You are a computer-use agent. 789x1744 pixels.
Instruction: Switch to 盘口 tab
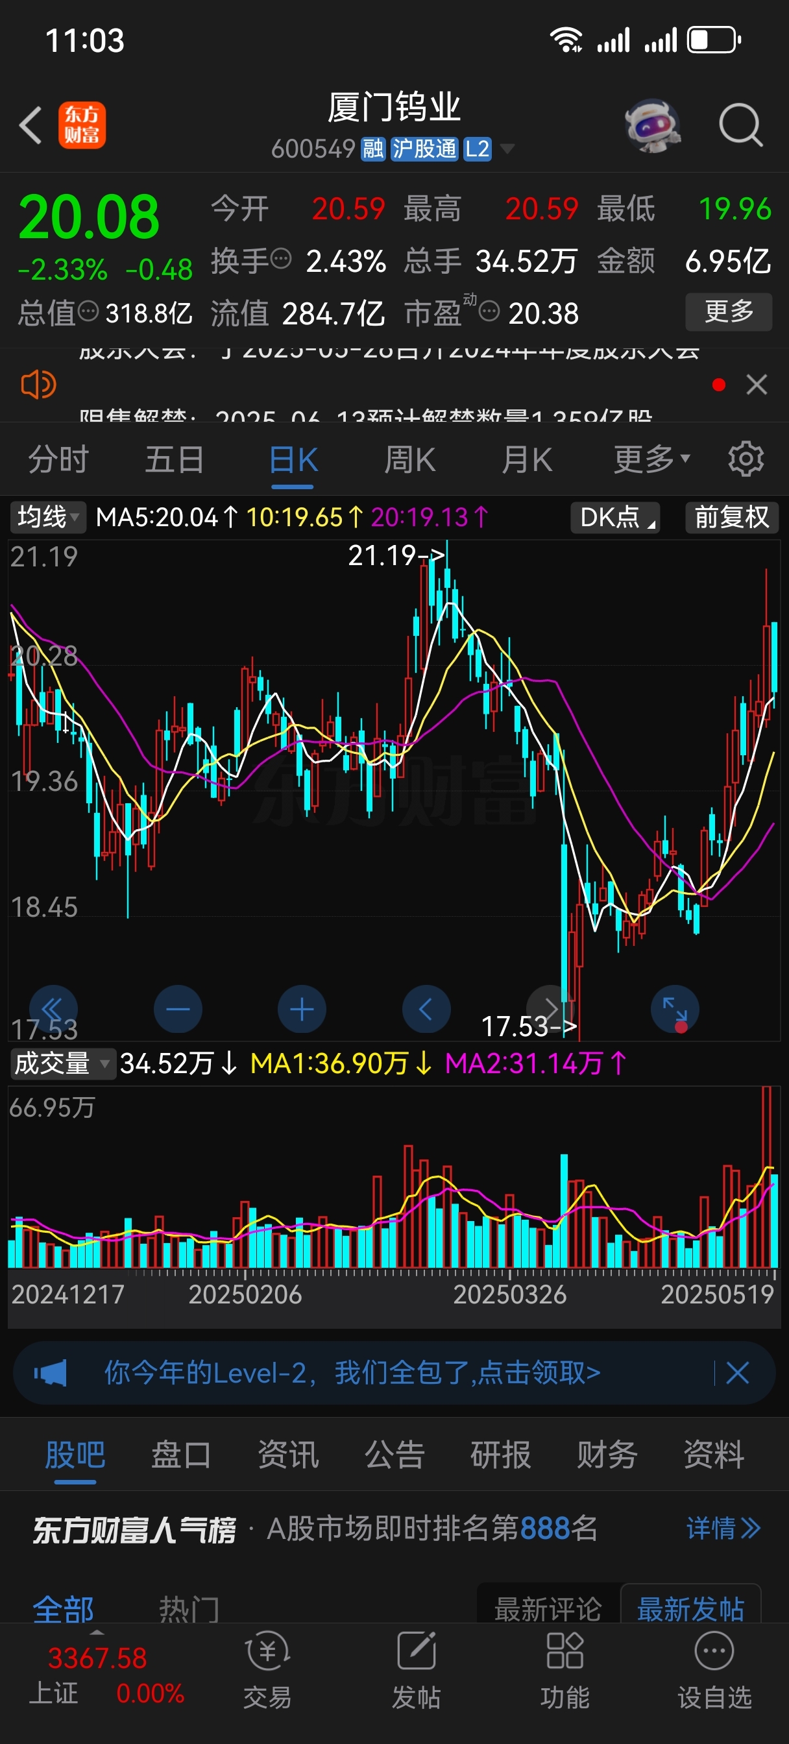pyautogui.click(x=181, y=1455)
